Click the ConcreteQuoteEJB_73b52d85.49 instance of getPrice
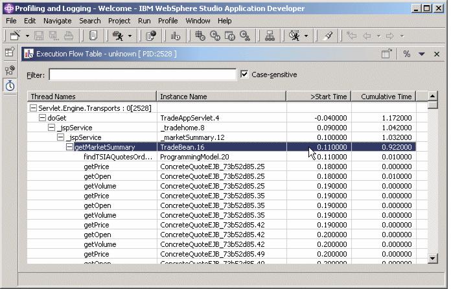 (213, 254)
